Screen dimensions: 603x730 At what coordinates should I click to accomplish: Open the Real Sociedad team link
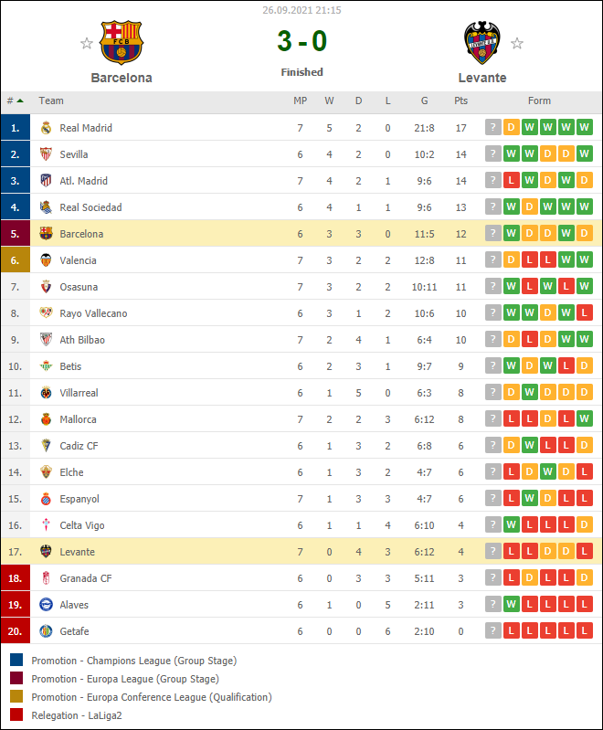(90, 207)
